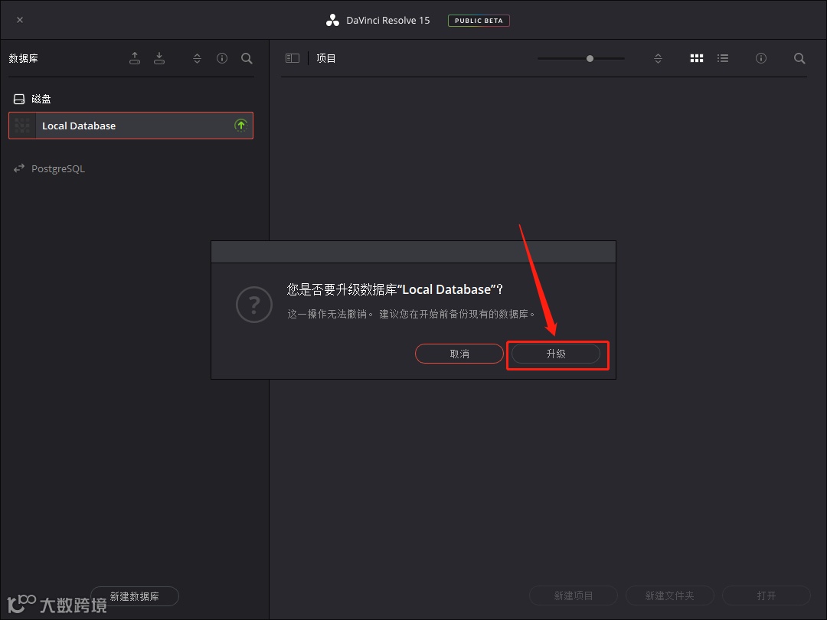Show database info via info icon
Image resolution: width=827 pixels, height=620 pixels.
pyautogui.click(x=222, y=58)
